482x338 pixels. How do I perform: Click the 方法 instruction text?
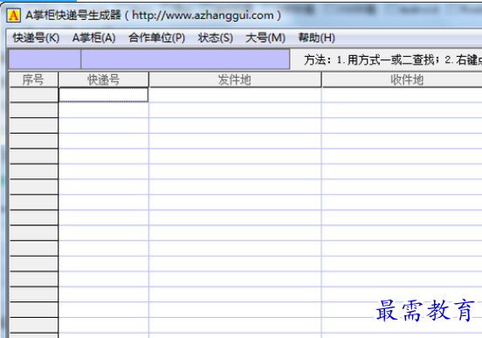point(393,59)
